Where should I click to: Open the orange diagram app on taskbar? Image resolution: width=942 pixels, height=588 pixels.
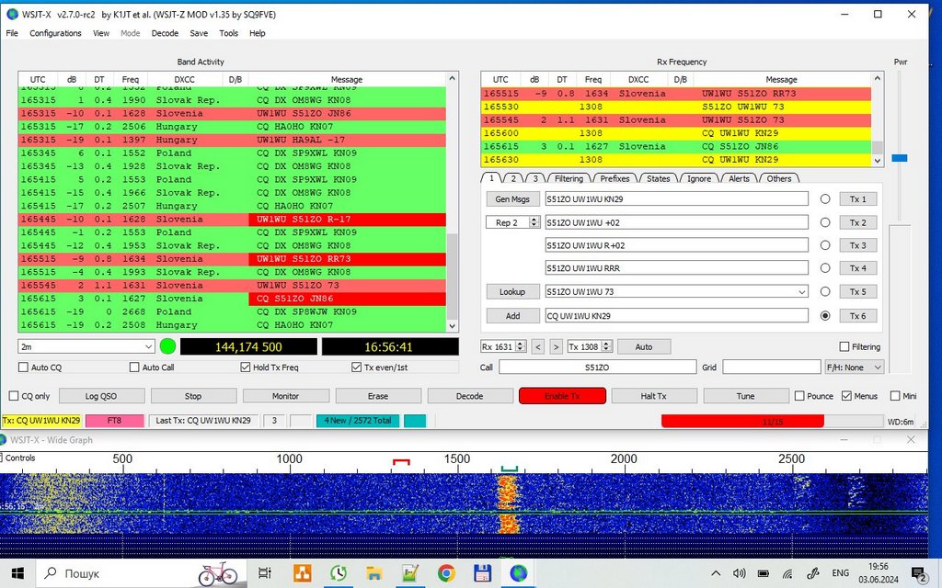(302, 573)
